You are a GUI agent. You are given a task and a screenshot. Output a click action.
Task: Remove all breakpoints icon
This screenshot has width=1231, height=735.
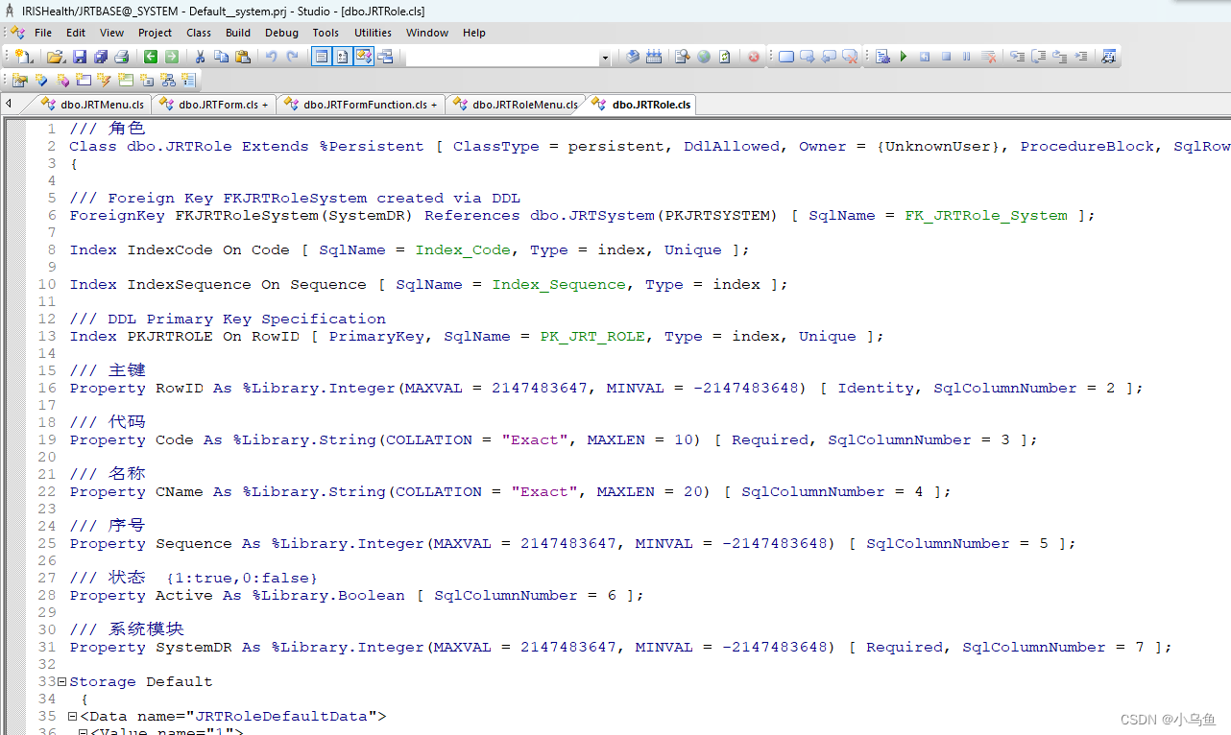988,57
